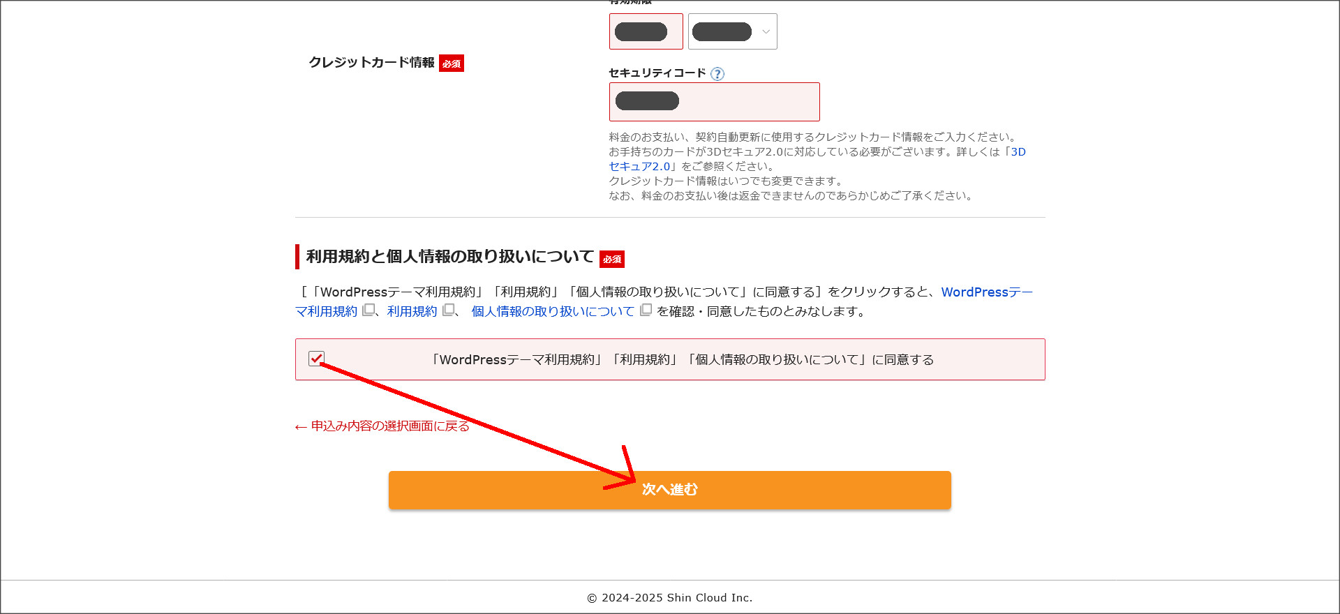
Task: Click the orange 次へ進む button
Action: 670,490
